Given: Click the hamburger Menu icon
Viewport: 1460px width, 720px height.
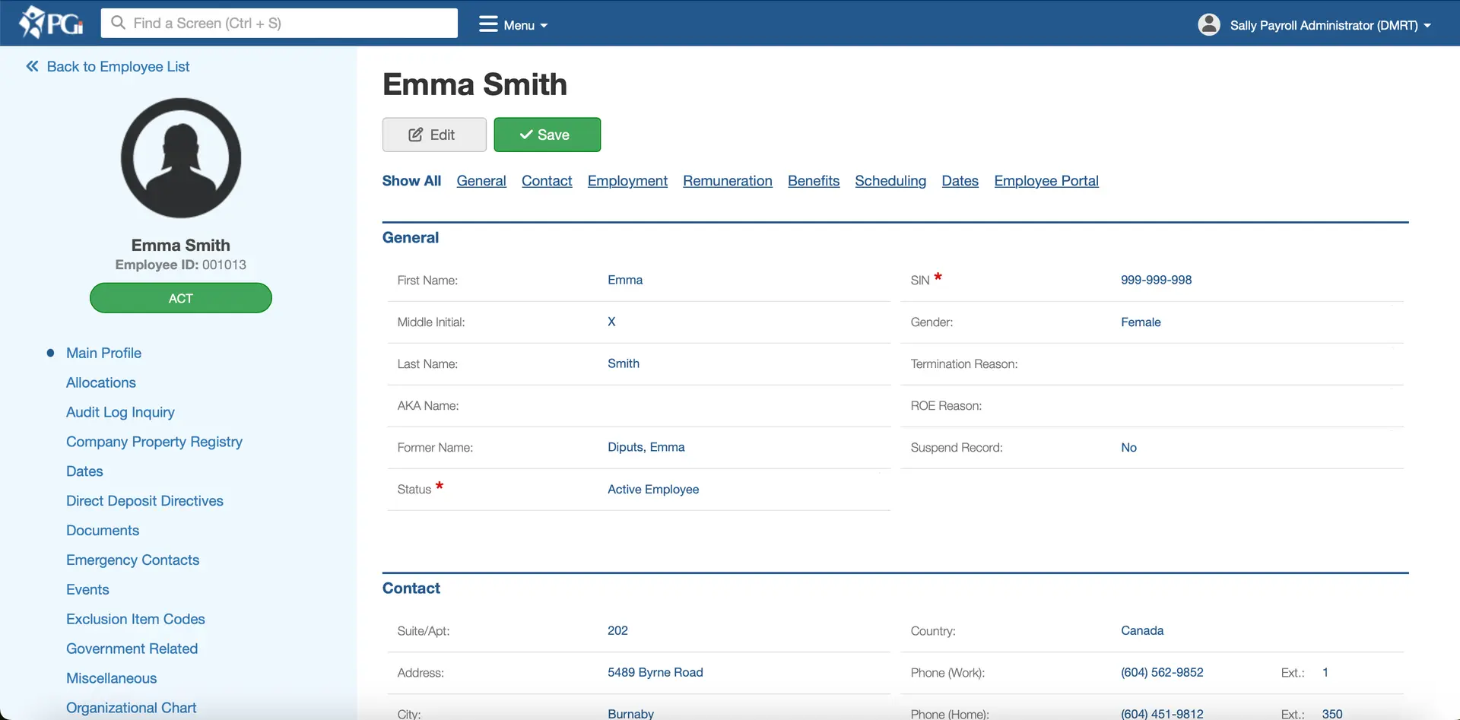Looking at the screenshot, I should pyautogui.click(x=487, y=24).
